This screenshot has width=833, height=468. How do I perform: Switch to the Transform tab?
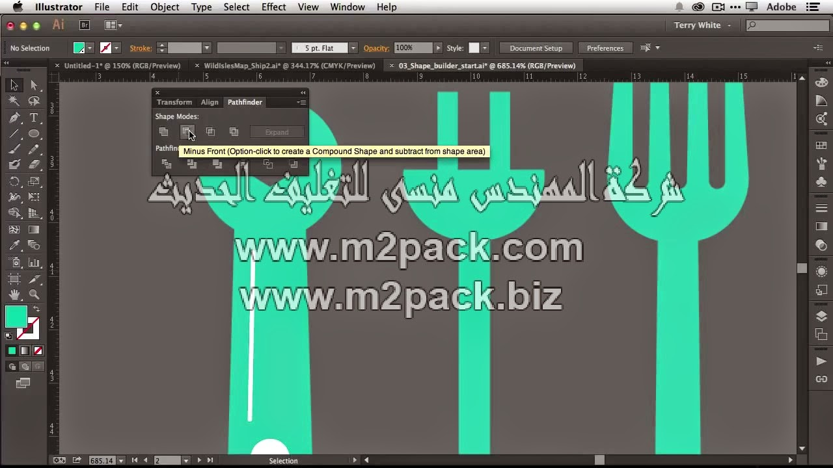174,102
